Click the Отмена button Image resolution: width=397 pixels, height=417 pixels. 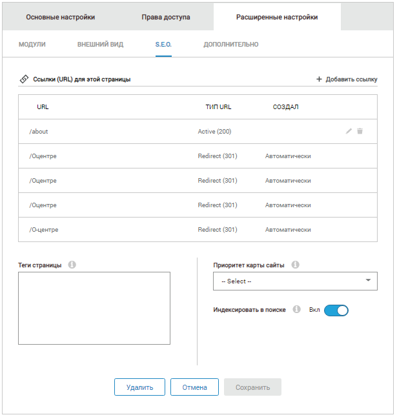tap(194, 387)
